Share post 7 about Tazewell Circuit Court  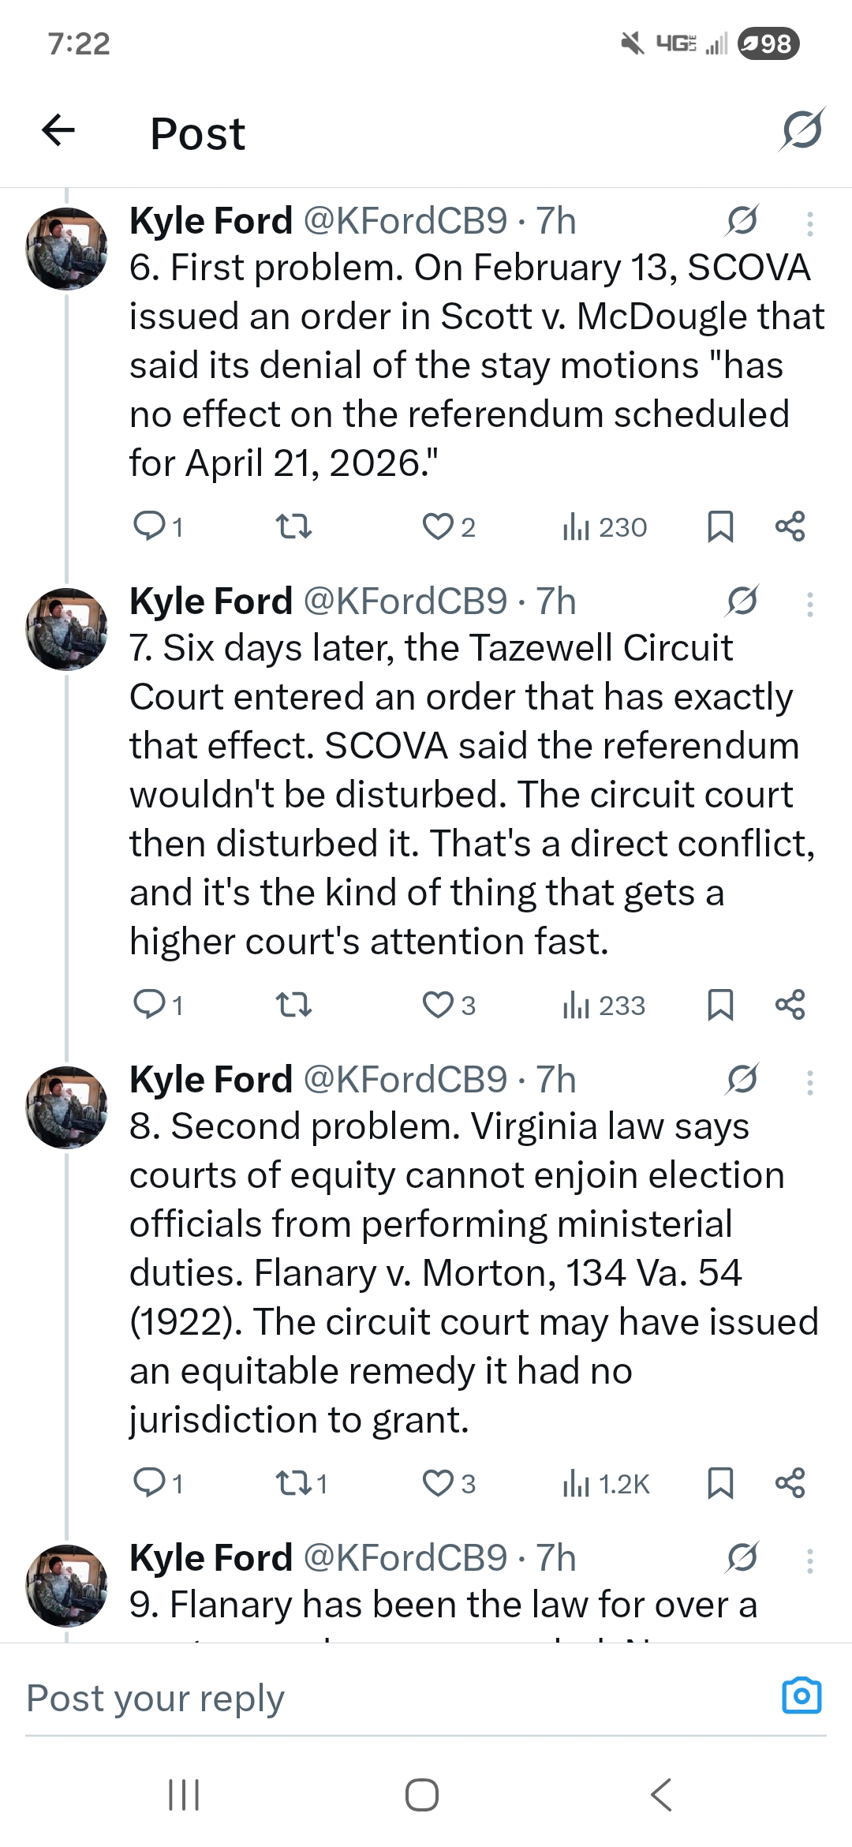(790, 1005)
